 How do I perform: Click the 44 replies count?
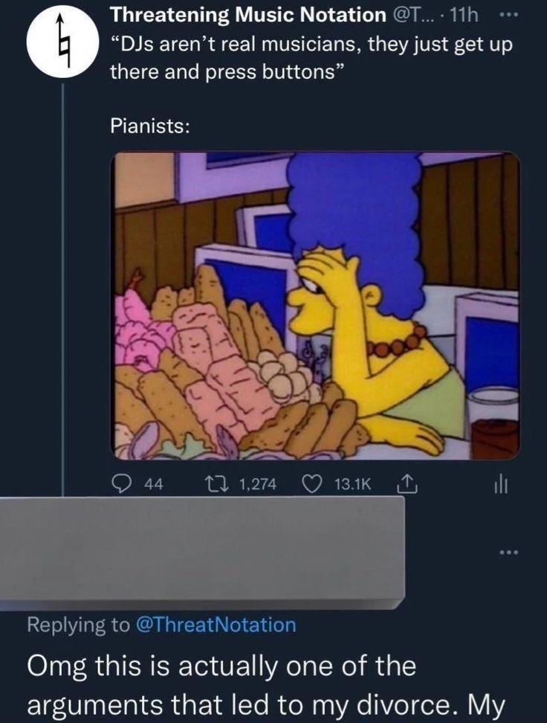click(154, 484)
